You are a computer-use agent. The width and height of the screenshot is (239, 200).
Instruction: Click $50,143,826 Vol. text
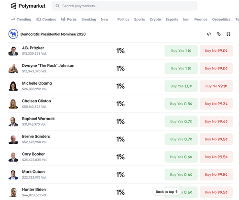coord(34,107)
